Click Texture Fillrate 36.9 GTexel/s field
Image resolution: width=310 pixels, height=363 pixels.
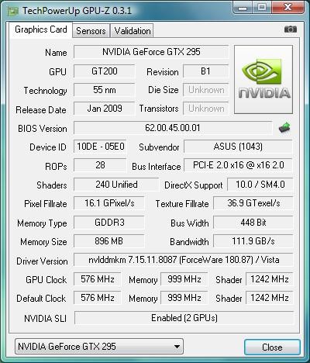(x=253, y=203)
